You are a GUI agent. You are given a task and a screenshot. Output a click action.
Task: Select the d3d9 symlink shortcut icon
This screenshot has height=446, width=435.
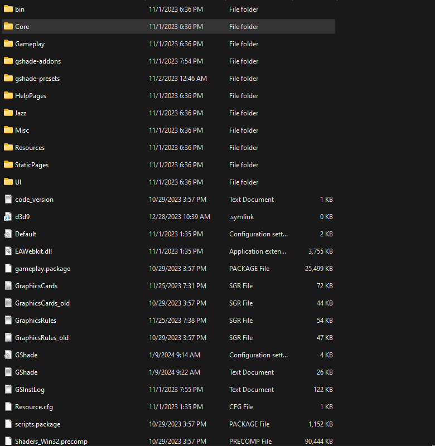(8, 217)
